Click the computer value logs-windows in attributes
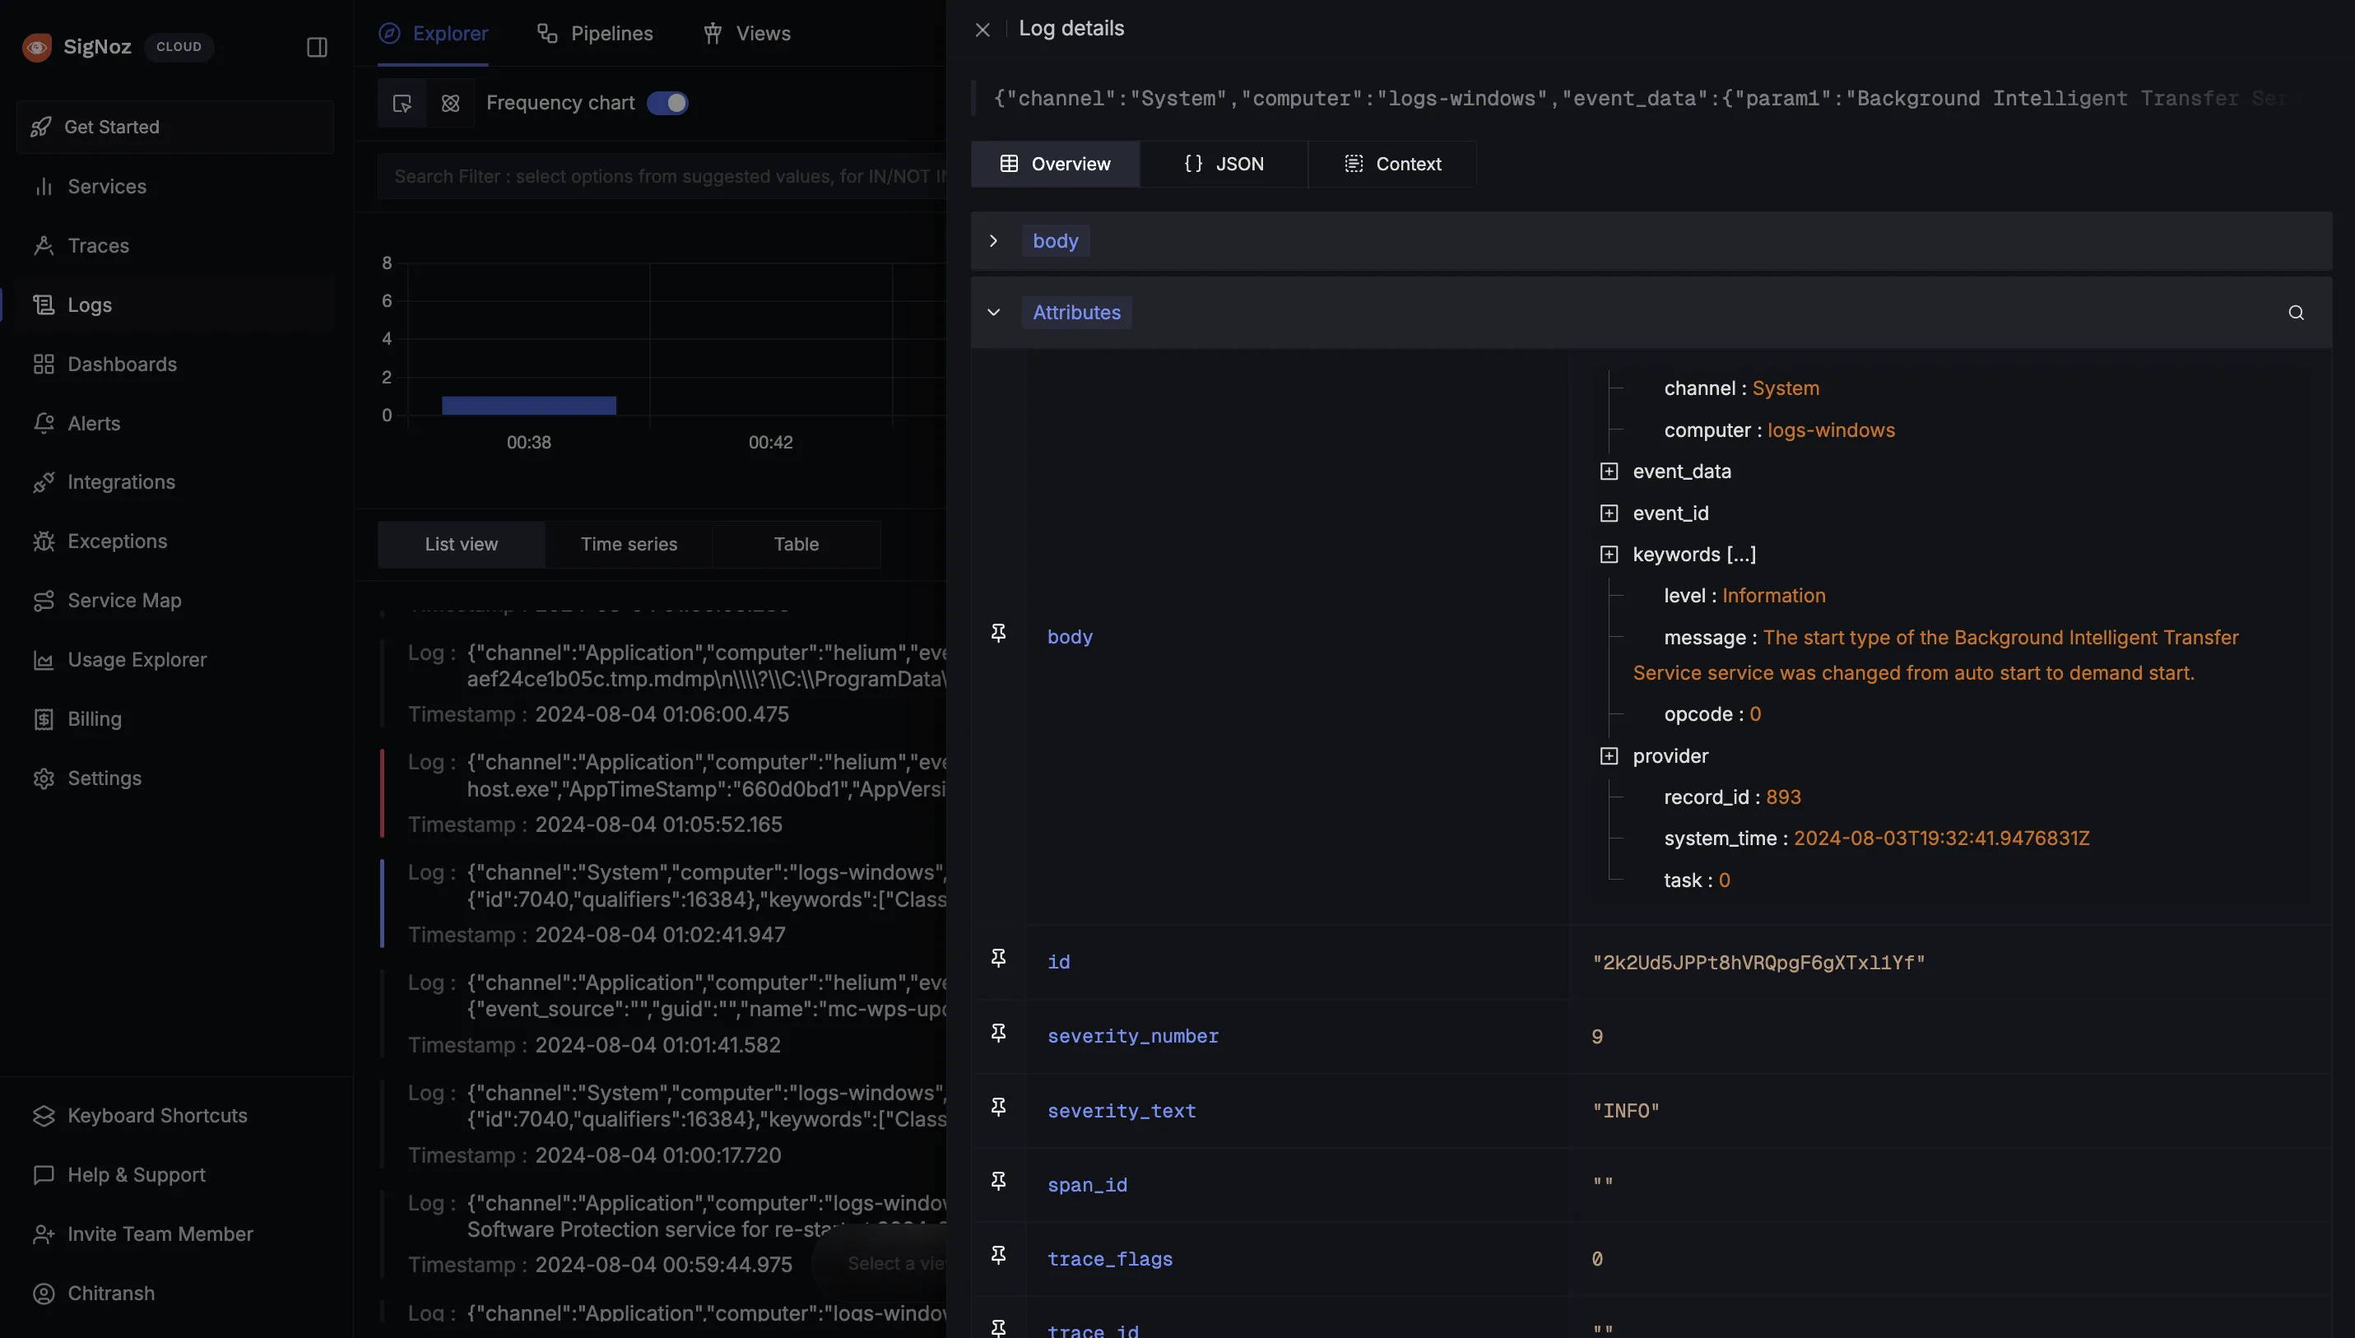Viewport: 2355px width, 1338px height. tap(1830, 430)
